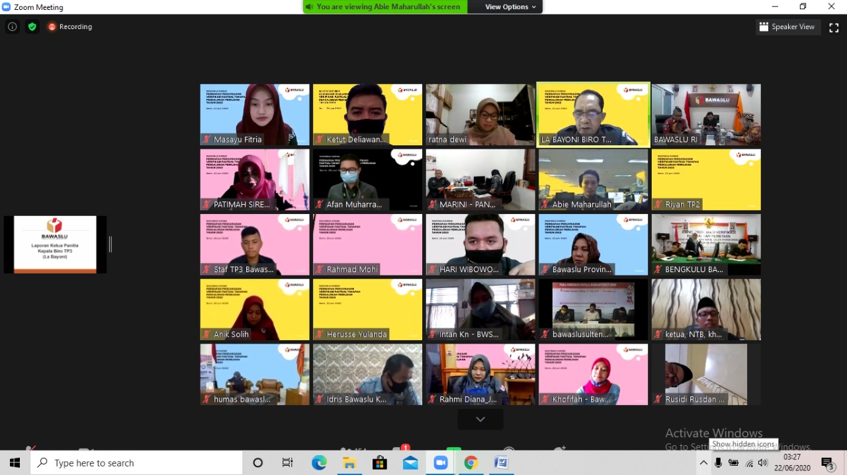Show hidden icons in the system tray
Image resolution: width=847 pixels, height=475 pixels.
(x=703, y=463)
